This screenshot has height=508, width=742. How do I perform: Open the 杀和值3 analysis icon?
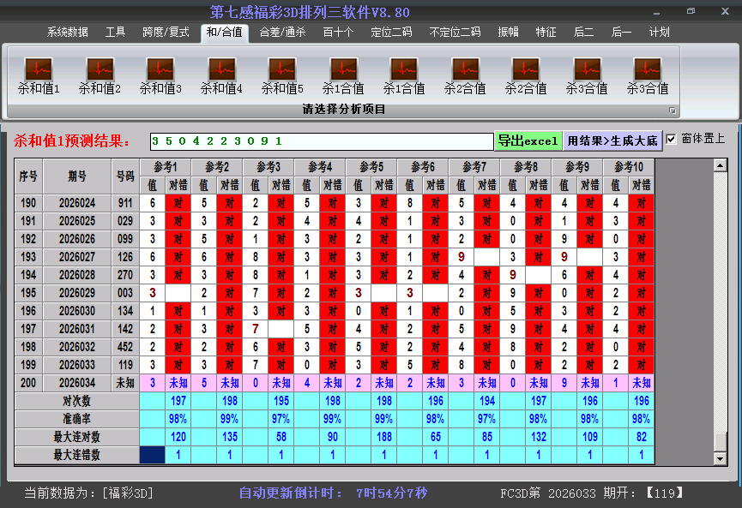point(160,69)
